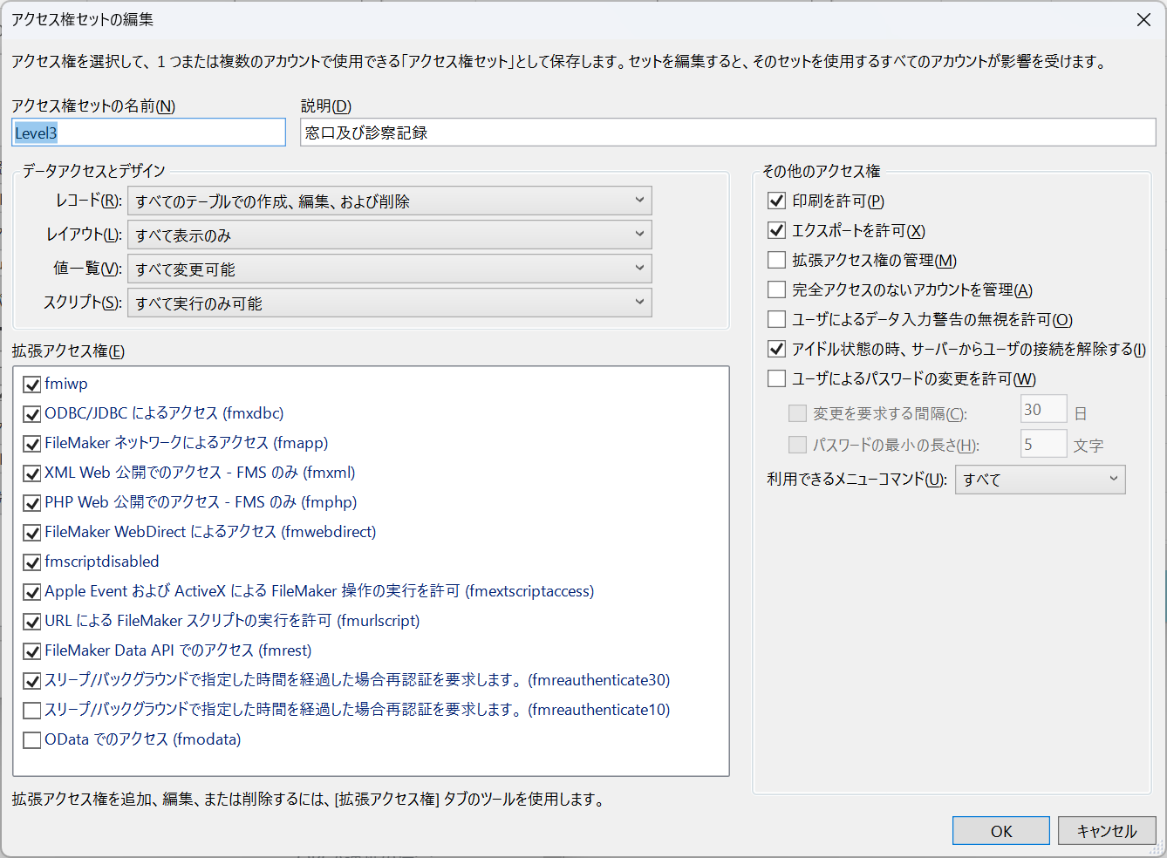Open the レイアウト dropdown
1167x858 pixels.
pyautogui.click(x=390, y=235)
